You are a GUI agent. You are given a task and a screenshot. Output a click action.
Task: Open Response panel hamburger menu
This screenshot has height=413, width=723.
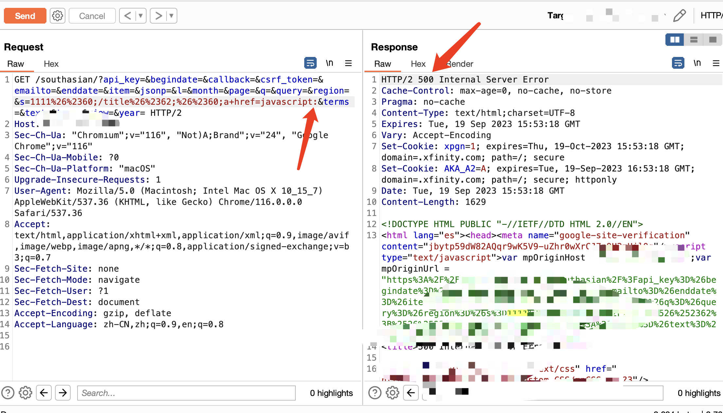coord(716,63)
